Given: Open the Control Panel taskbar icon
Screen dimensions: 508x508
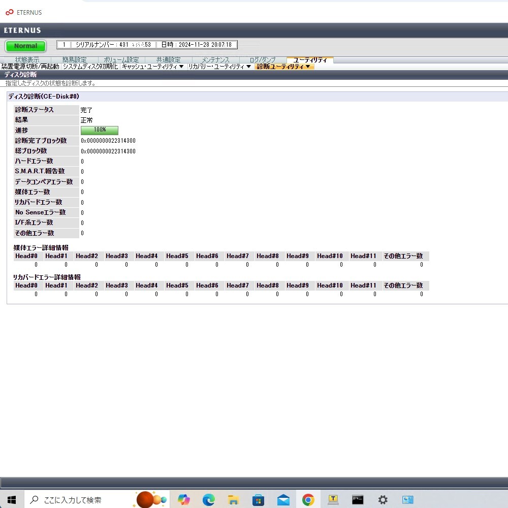Looking at the screenshot, I should tap(407, 500).
